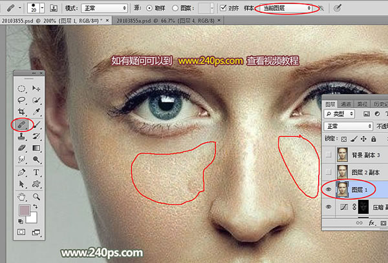The width and height of the screenshot is (388, 263).
Task: Hide the 图层 1 layer
Action: click(x=329, y=190)
